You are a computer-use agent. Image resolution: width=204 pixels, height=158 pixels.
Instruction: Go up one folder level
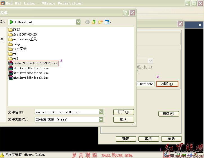click(94, 22)
